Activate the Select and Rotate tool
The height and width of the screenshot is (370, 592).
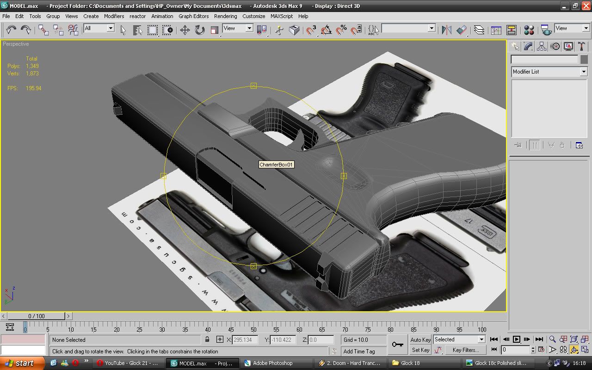(200, 30)
